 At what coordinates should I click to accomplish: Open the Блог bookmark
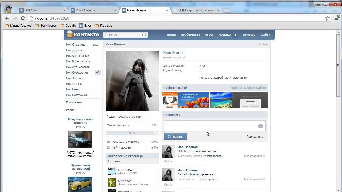point(85,26)
